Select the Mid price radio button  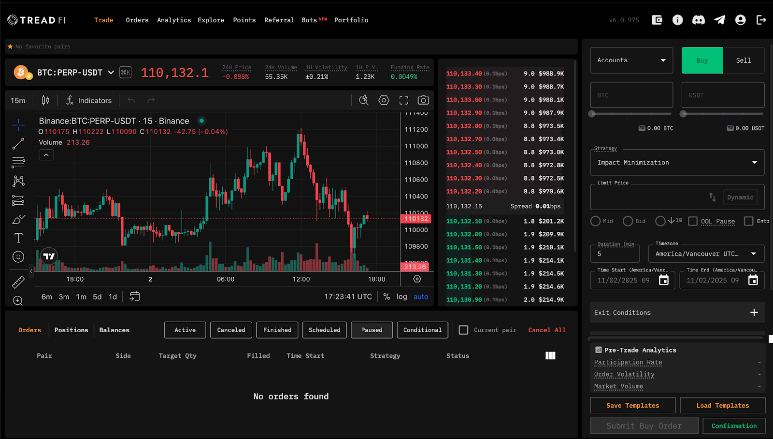coord(596,221)
